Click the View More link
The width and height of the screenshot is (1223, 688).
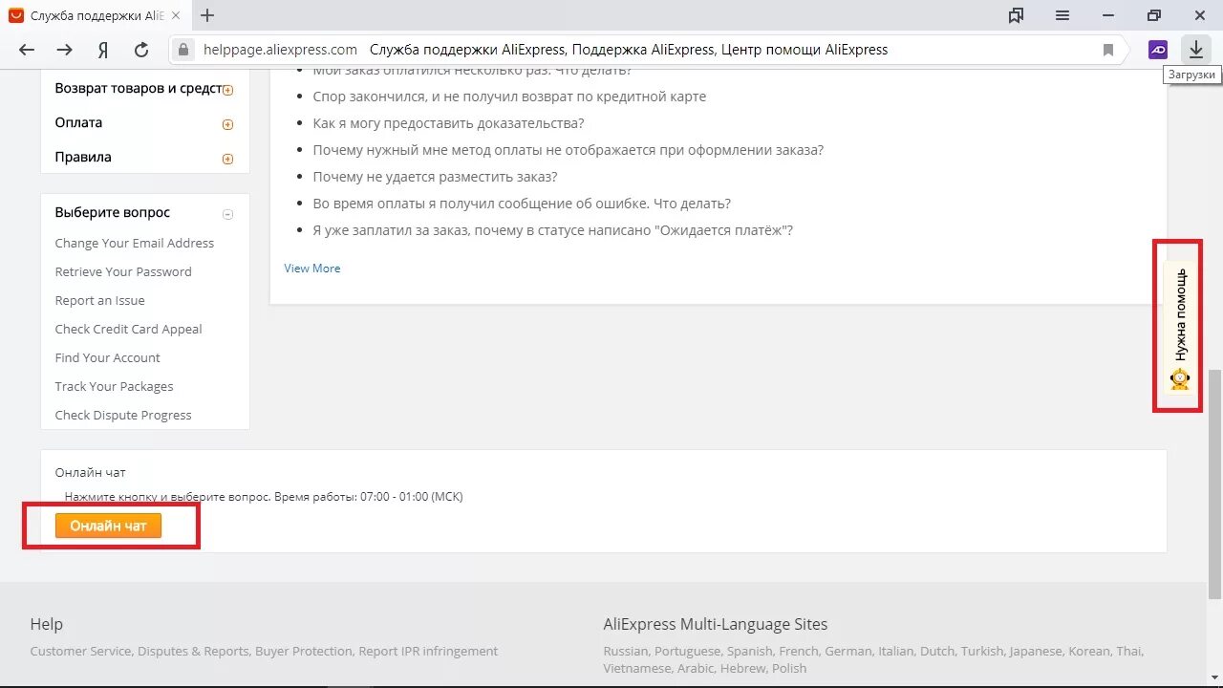(312, 269)
